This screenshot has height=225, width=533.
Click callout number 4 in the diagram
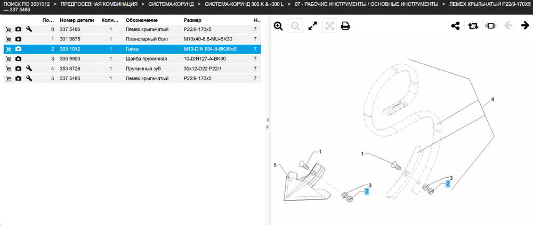point(492,100)
